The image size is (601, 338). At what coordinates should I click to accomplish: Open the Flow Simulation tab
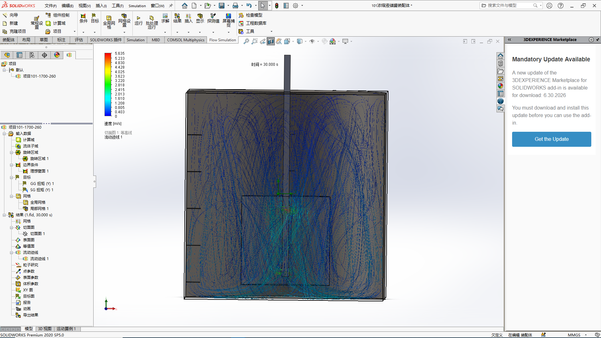pos(222,40)
